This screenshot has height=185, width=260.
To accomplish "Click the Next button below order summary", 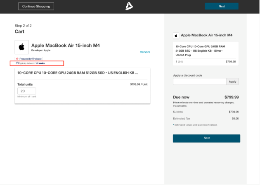I will 206,138.
